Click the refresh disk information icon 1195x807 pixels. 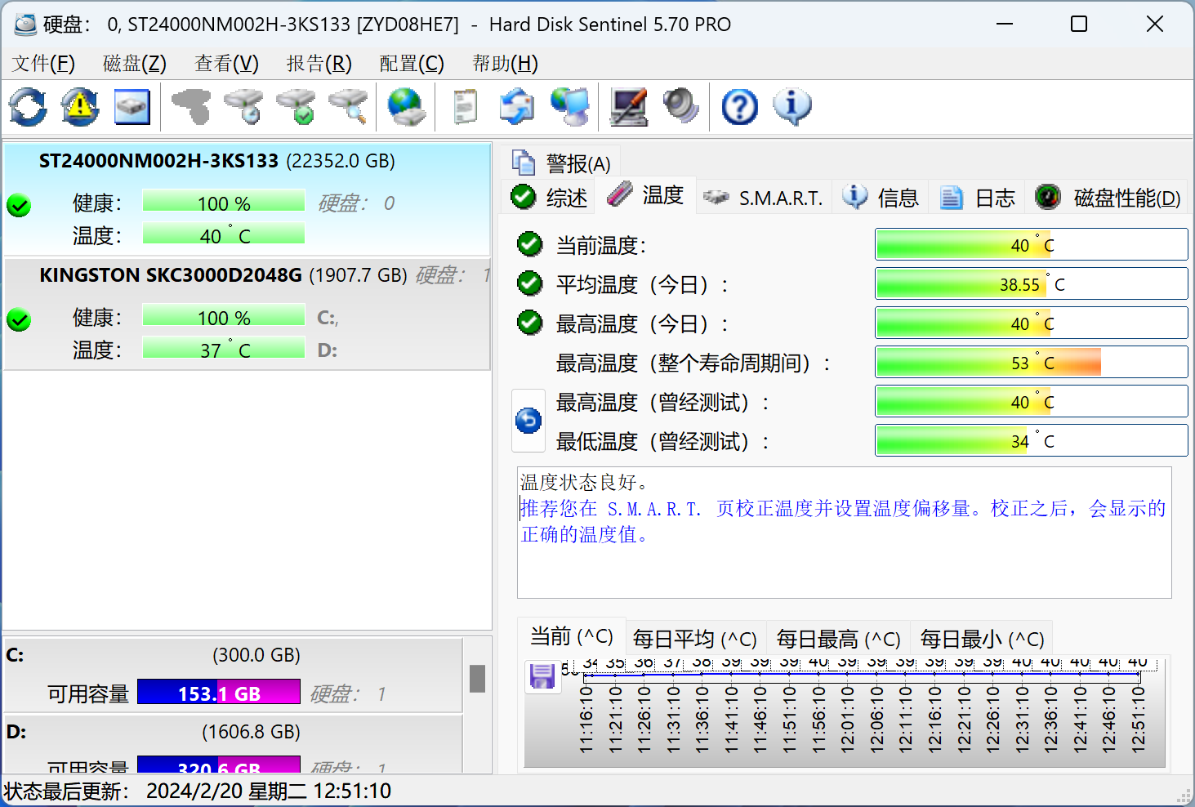tap(29, 107)
